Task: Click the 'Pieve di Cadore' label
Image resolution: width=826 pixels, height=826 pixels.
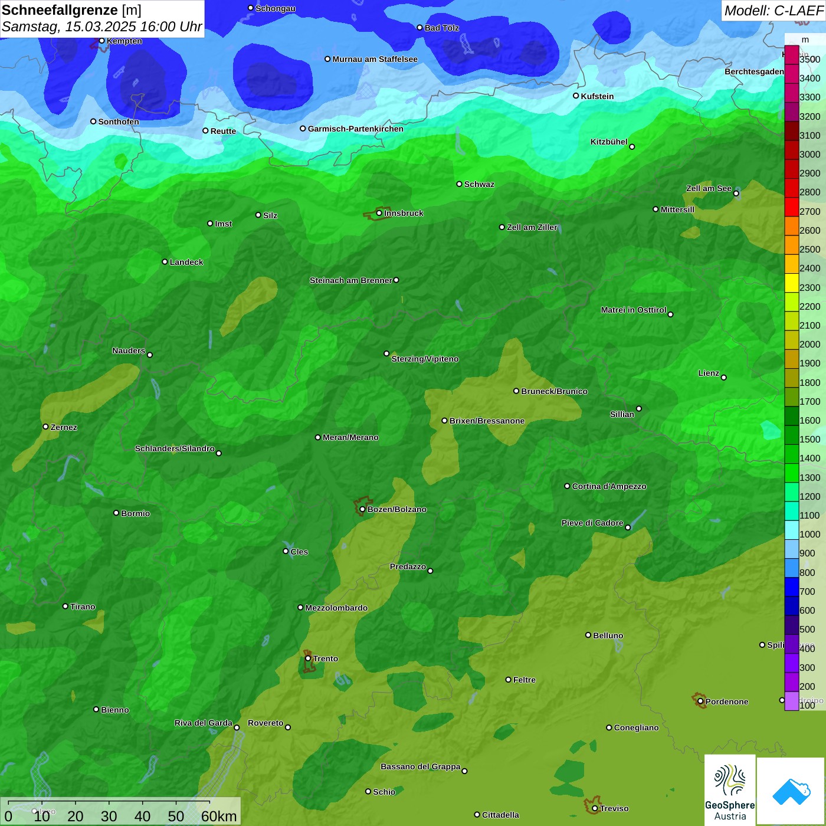Action: point(592,523)
